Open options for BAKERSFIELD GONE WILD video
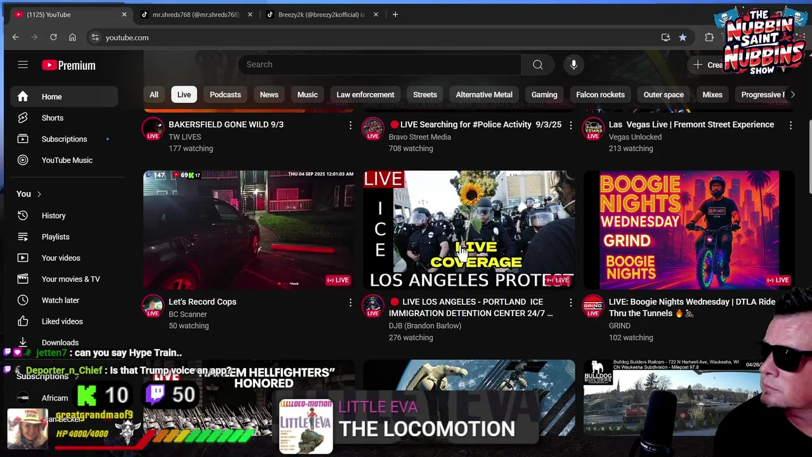 point(350,126)
